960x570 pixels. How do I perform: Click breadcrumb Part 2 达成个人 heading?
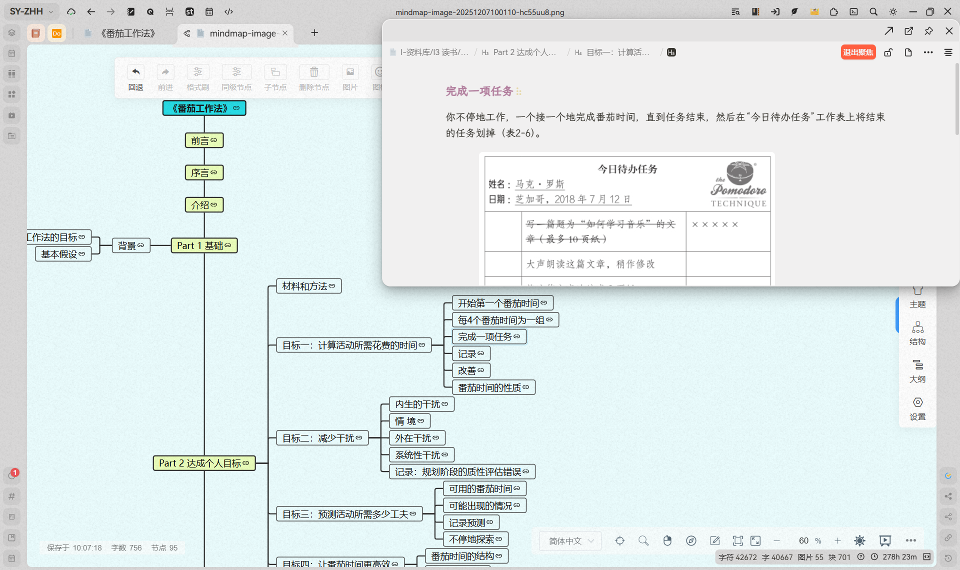523,52
